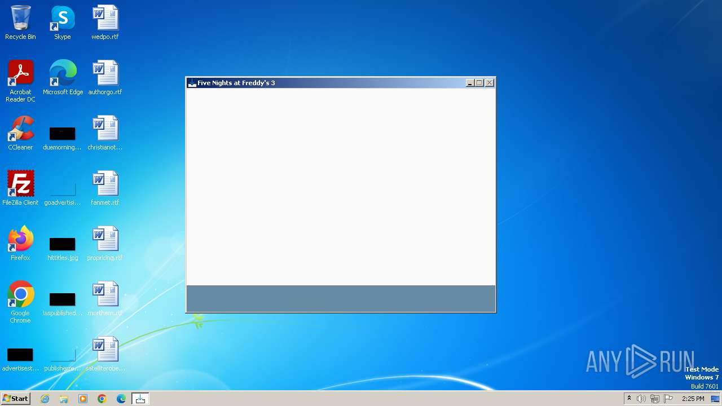Select the satelliterobe document icon
Image resolution: width=722 pixels, height=406 pixels.
click(105, 354)
